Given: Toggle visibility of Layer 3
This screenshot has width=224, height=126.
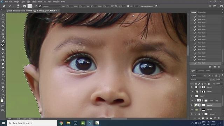Looking at the screenshot, I should (x=192, y=92).
